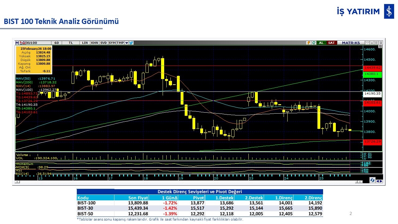Toggle LIN scale mode
This screenshot has width=398, height=224.
tap(85, 43)
